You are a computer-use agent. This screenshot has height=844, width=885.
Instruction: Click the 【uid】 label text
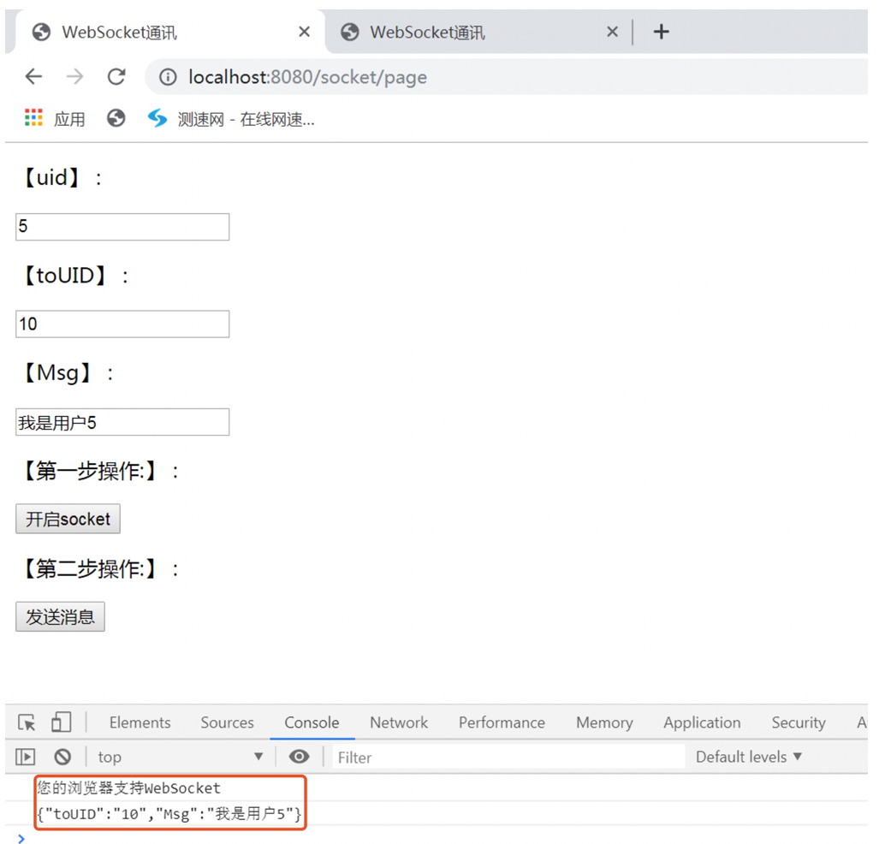click(x=62, y=178)
